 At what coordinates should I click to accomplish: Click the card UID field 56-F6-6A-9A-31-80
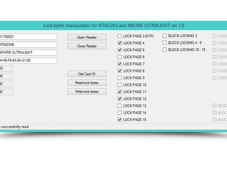point(29,60)
